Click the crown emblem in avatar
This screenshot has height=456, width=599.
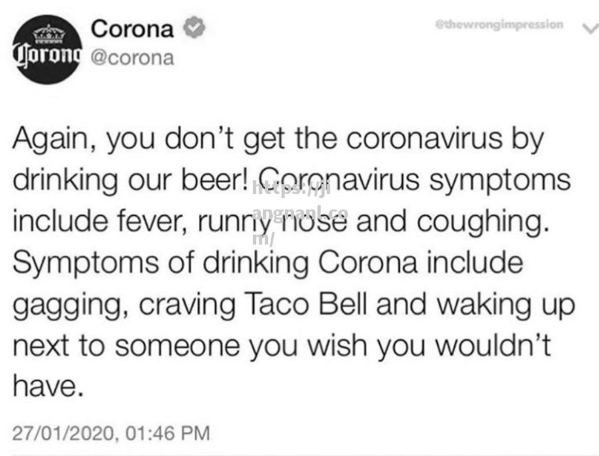[49, 34]
